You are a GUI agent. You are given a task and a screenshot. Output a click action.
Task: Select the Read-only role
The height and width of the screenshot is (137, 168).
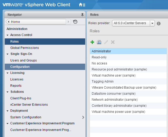[x=99, y=57]
